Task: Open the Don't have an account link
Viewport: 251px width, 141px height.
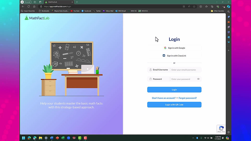Action: tap(164, 98)
